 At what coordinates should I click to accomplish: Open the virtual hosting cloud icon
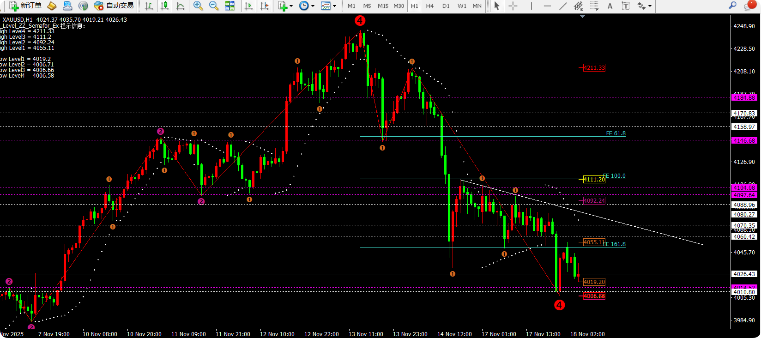coord(67,6)
